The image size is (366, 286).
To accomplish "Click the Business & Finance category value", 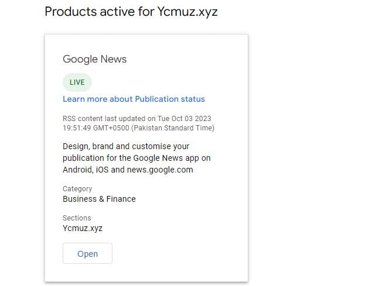I will [99, 199].
